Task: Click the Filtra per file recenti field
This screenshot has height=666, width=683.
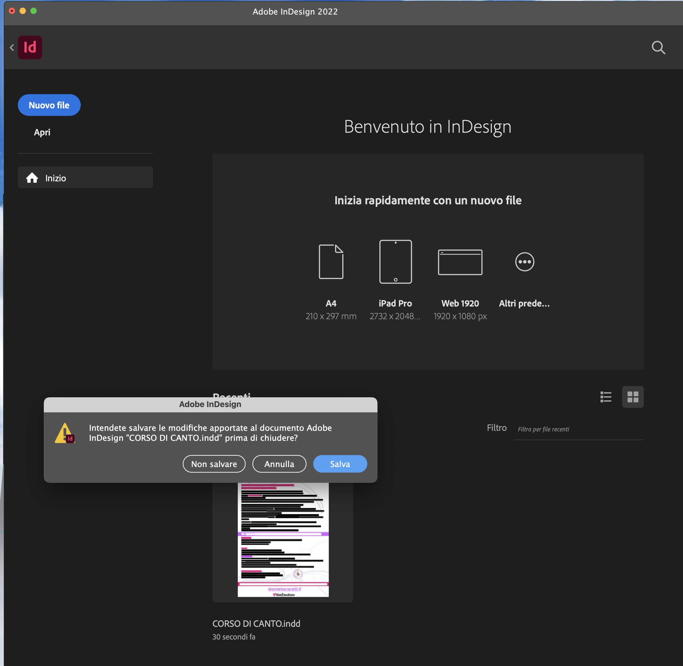Action: [x=579, y=429]
